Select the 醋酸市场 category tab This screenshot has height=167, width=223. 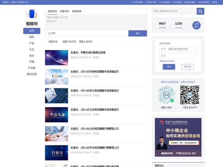[x=53, y=42]
